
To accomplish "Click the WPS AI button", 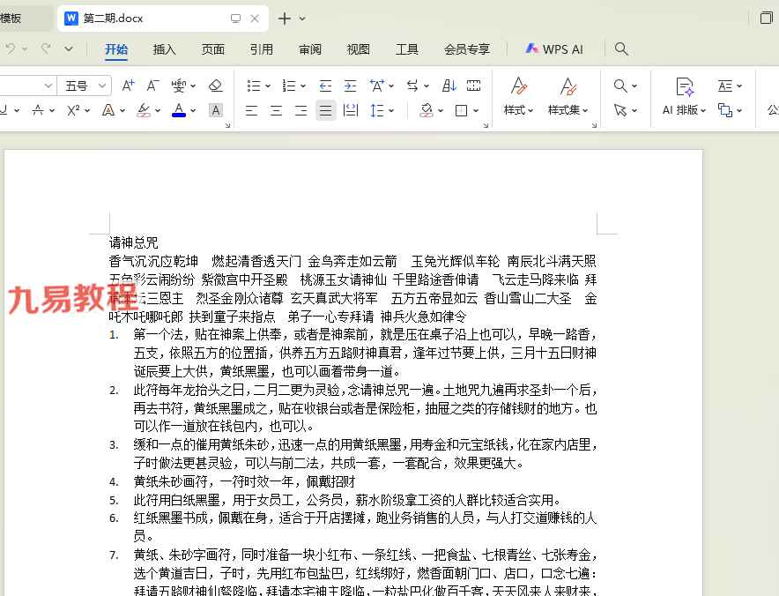I will (553, 49).
